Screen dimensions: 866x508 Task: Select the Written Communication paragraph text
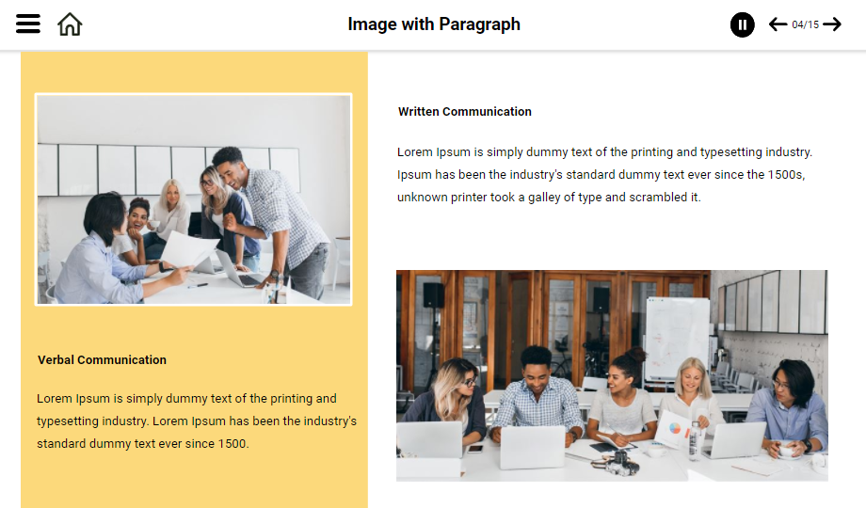coord(604,174)
